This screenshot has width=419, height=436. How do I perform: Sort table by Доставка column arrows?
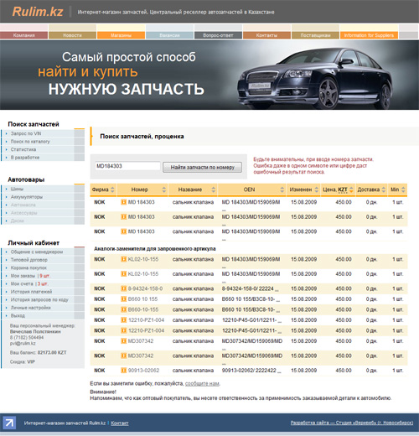(384, 189)
